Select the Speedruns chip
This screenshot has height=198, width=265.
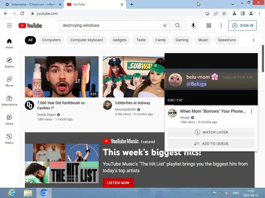click(227, 40)
